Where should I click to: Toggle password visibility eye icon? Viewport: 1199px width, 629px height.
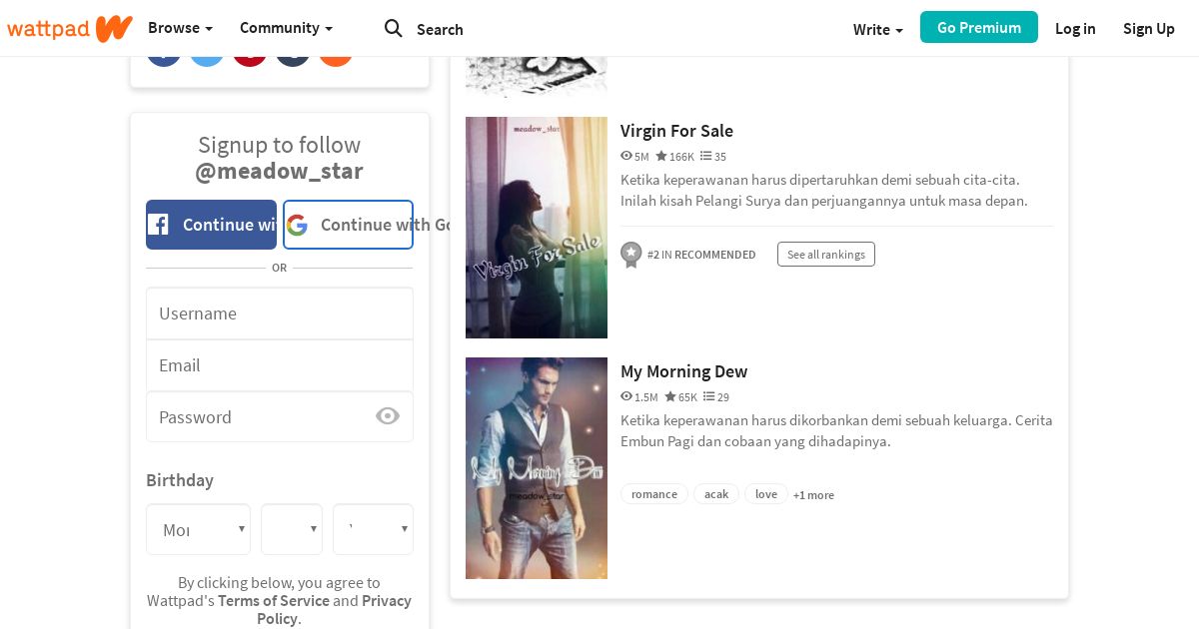point(388,416)
